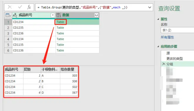Click the ABC type icon of 成品料号 column
The height and width of the screenshot is (111, 194).
tap(15, 15)
